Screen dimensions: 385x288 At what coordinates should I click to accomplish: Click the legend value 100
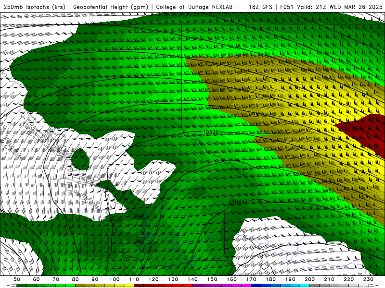point(115,279)
